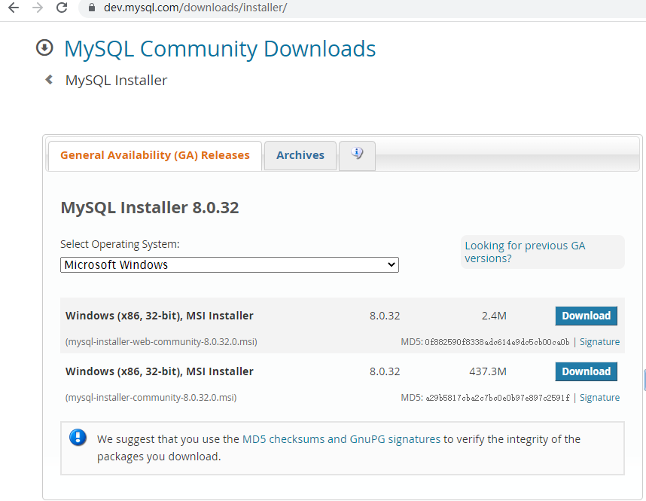The image size is (646, 501).
Task: Open Signature link for web-community msi
Action: 599,342
